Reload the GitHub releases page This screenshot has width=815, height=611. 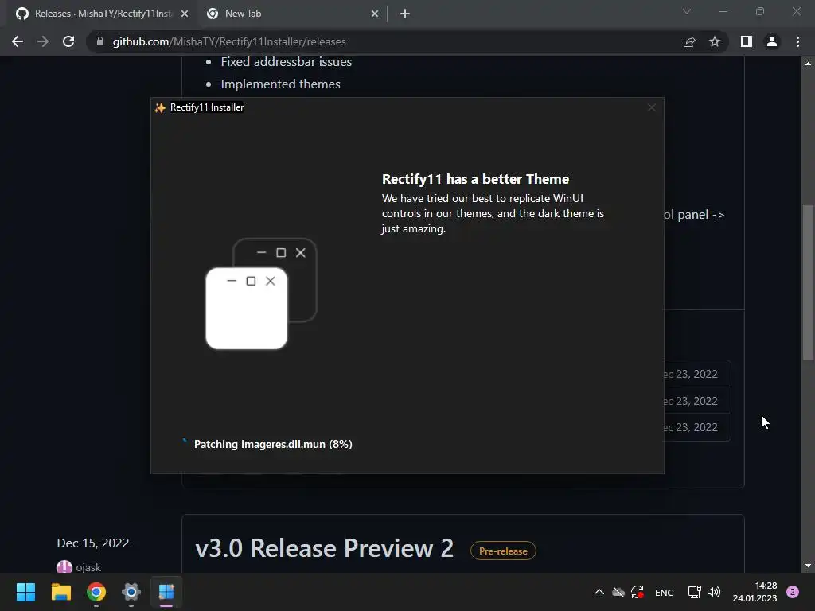[68, 41]
